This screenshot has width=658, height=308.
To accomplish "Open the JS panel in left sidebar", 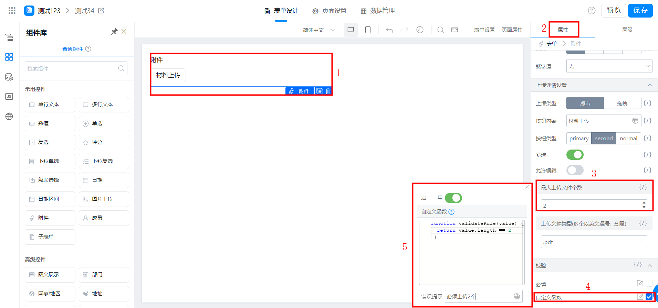I will [9, 97].
